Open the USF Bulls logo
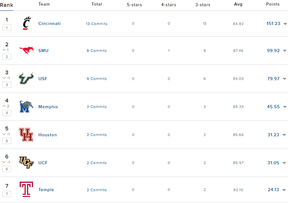297x203 pixels. [x=26, y=78]
